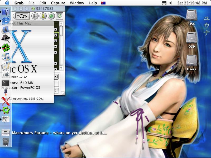The image size is (211, 158).
Task: Click the yellow info button in ICQ
Action: pos(43,16)
